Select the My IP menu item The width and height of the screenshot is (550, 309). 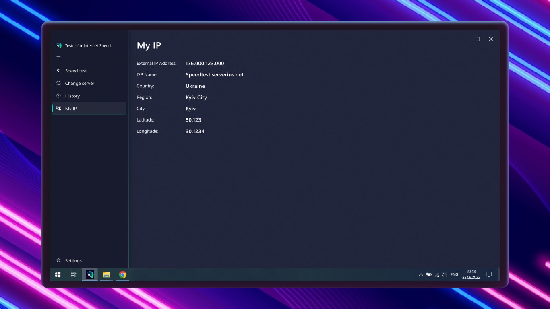(89, 108)
